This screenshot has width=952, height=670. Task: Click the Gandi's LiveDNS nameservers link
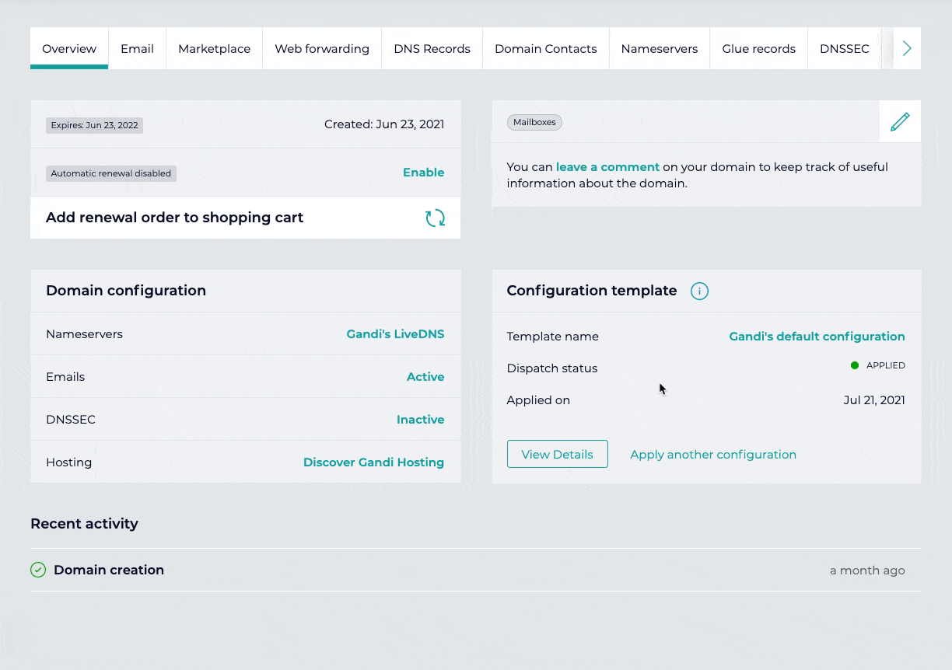[395, 334]
